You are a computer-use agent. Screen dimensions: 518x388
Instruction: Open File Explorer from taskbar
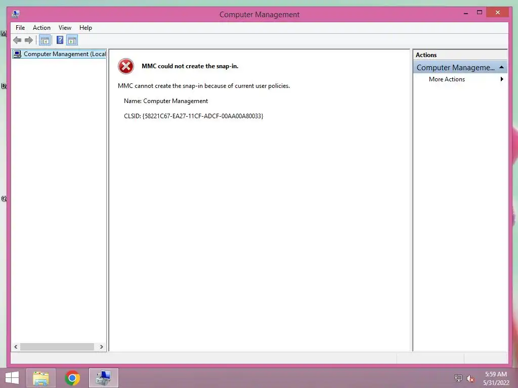tap(41, 378)
